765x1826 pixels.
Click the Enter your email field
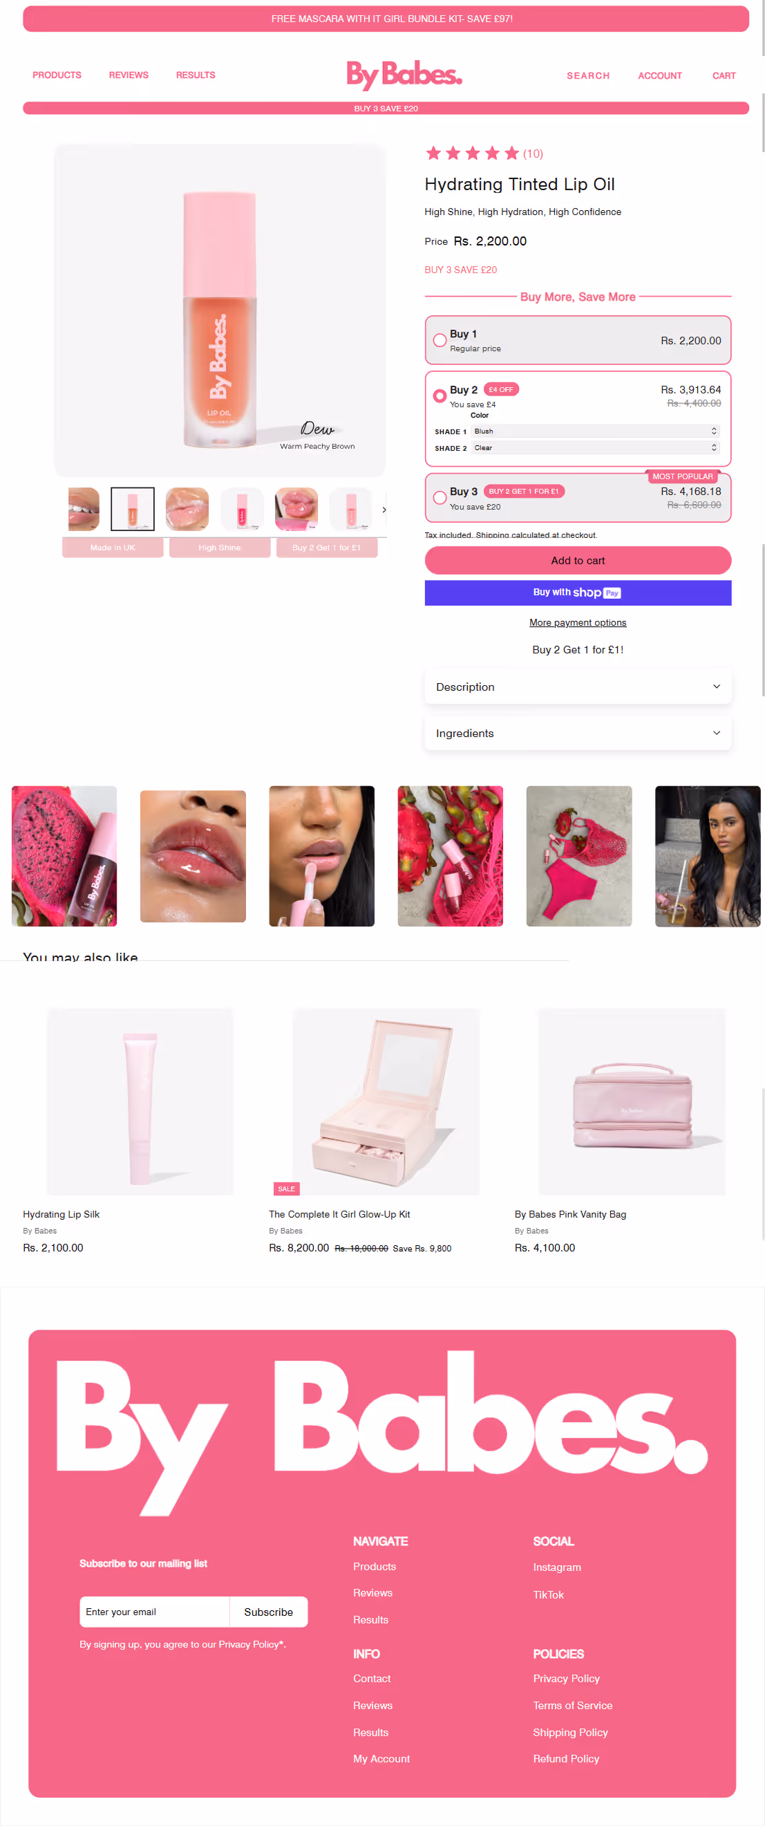coord(154,1612)
